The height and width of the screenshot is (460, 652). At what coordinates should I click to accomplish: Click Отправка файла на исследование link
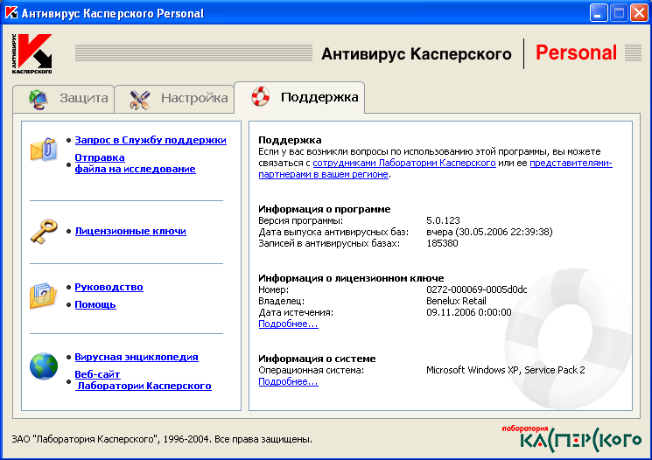click(x=135, y=164)
